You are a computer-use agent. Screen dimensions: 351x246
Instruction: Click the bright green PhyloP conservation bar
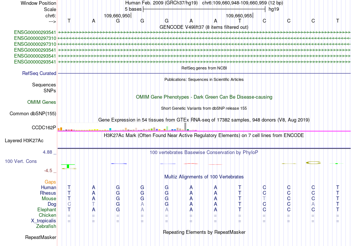coord(68,166)
